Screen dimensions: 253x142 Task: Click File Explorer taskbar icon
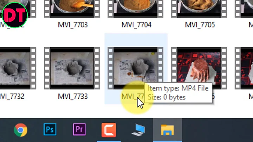point(167,130)
